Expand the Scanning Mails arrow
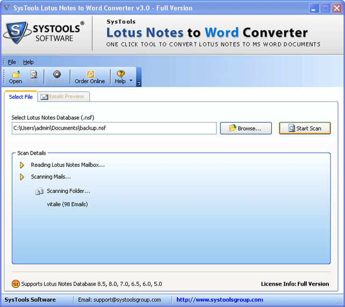The image size is (345, 307). point(22,177)
